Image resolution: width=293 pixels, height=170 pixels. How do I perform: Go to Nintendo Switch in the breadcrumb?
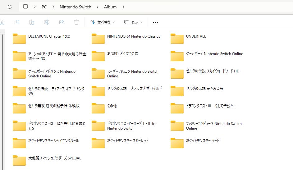(76, 7)
